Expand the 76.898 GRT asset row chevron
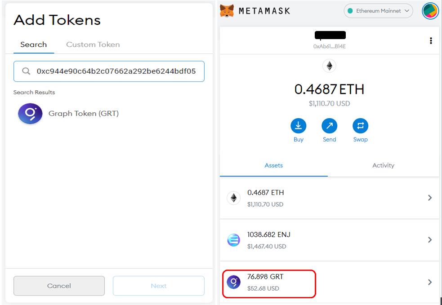 pos(430,282)
